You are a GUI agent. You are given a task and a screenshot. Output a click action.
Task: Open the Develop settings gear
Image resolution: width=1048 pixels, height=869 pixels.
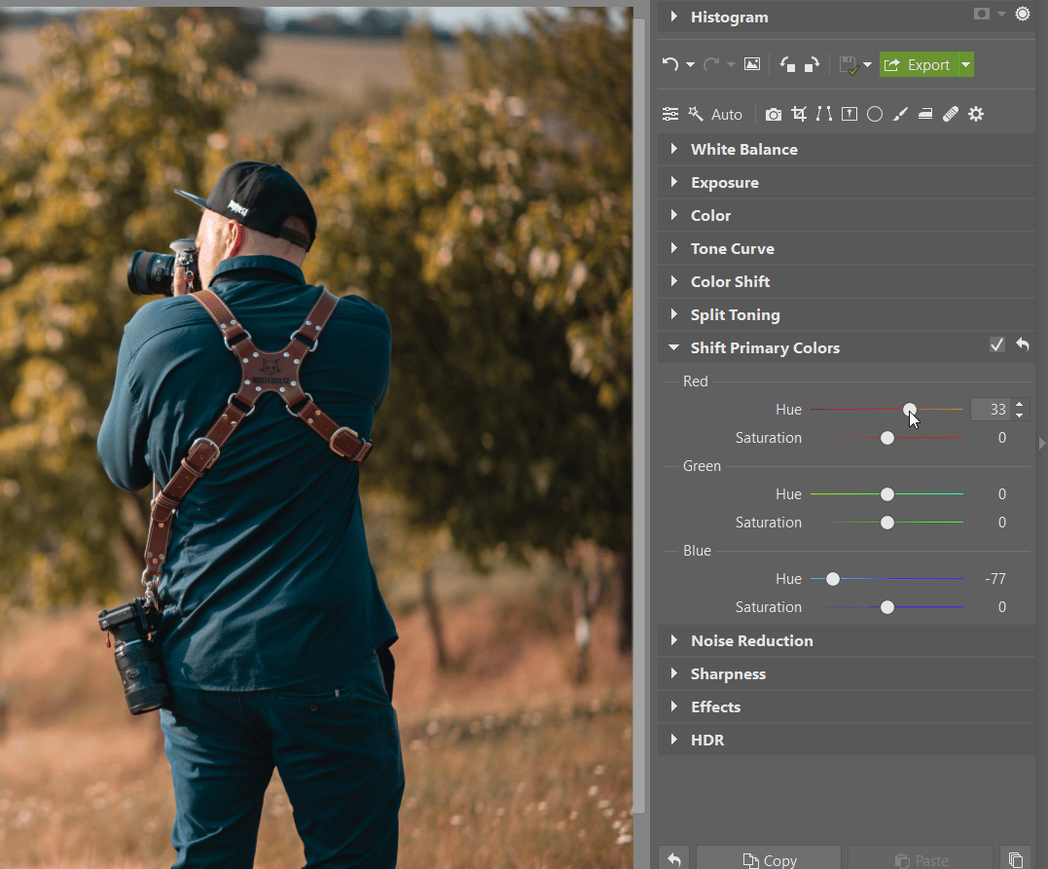tap(976, 114)
